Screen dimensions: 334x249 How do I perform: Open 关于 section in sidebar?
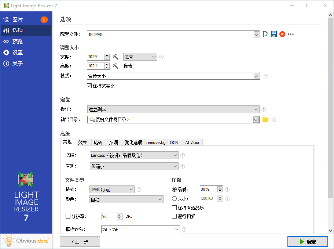pyautogui.click(x=26, y=64)
